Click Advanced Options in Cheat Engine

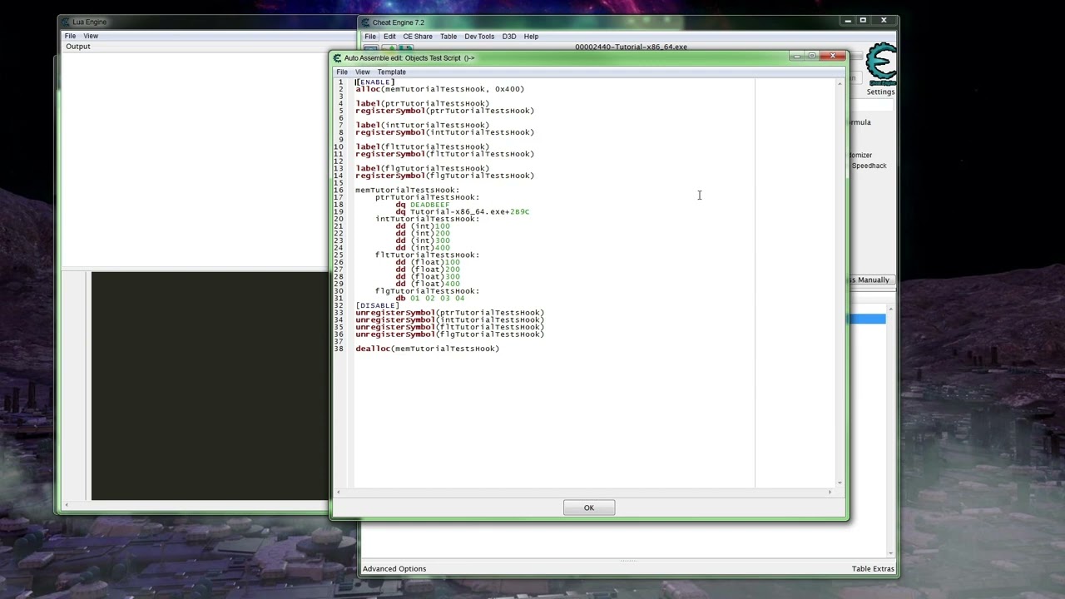(394, 569)
